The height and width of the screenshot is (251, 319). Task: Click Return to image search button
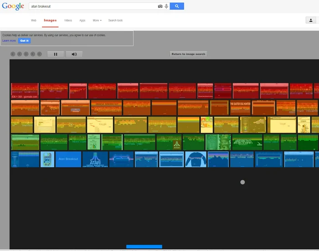tap(188, 54)
